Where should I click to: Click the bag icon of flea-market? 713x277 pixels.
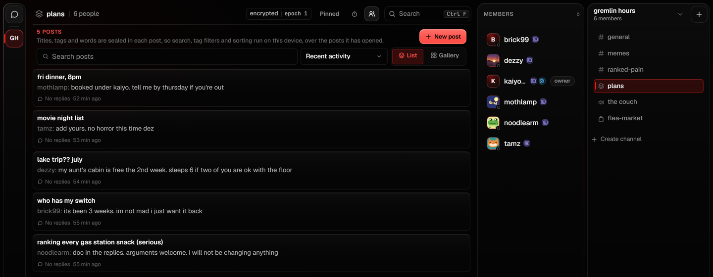pos(601,119)
